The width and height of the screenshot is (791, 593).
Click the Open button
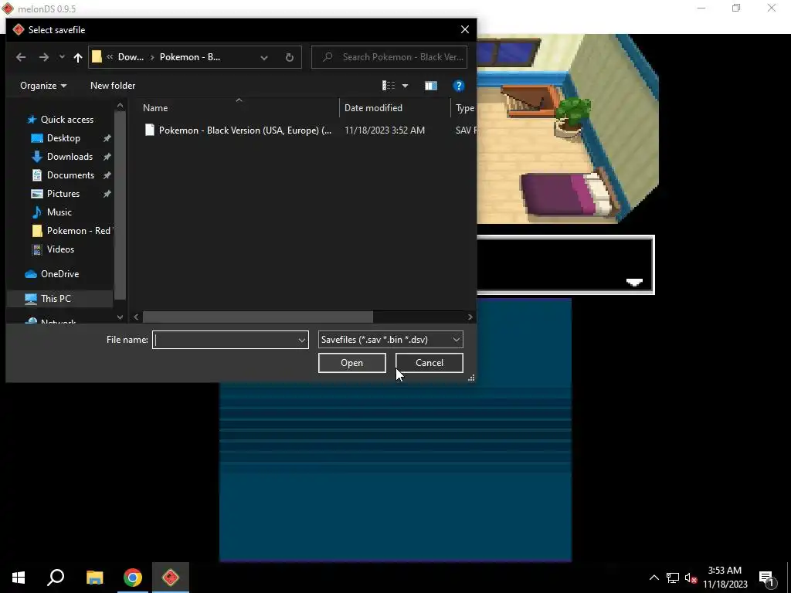(x=351, y=363)
